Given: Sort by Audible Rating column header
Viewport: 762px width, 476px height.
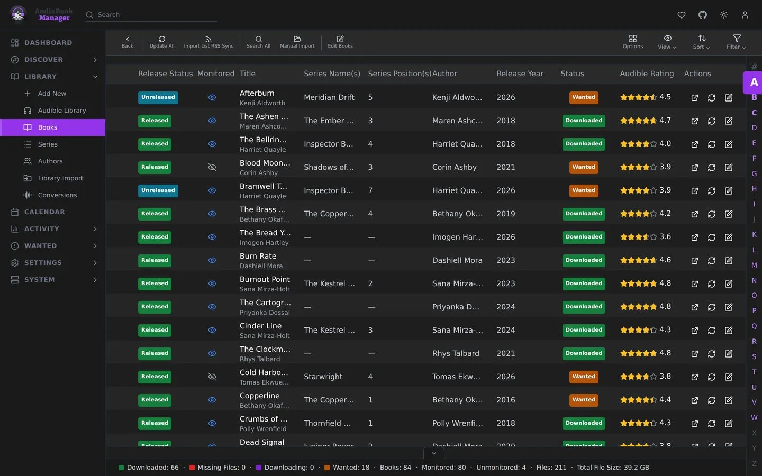Looking at the screenshot, I should pos(647,74).
